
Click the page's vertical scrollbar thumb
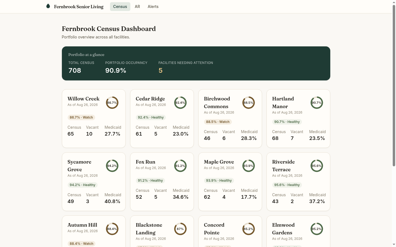[x=394, y=86]
